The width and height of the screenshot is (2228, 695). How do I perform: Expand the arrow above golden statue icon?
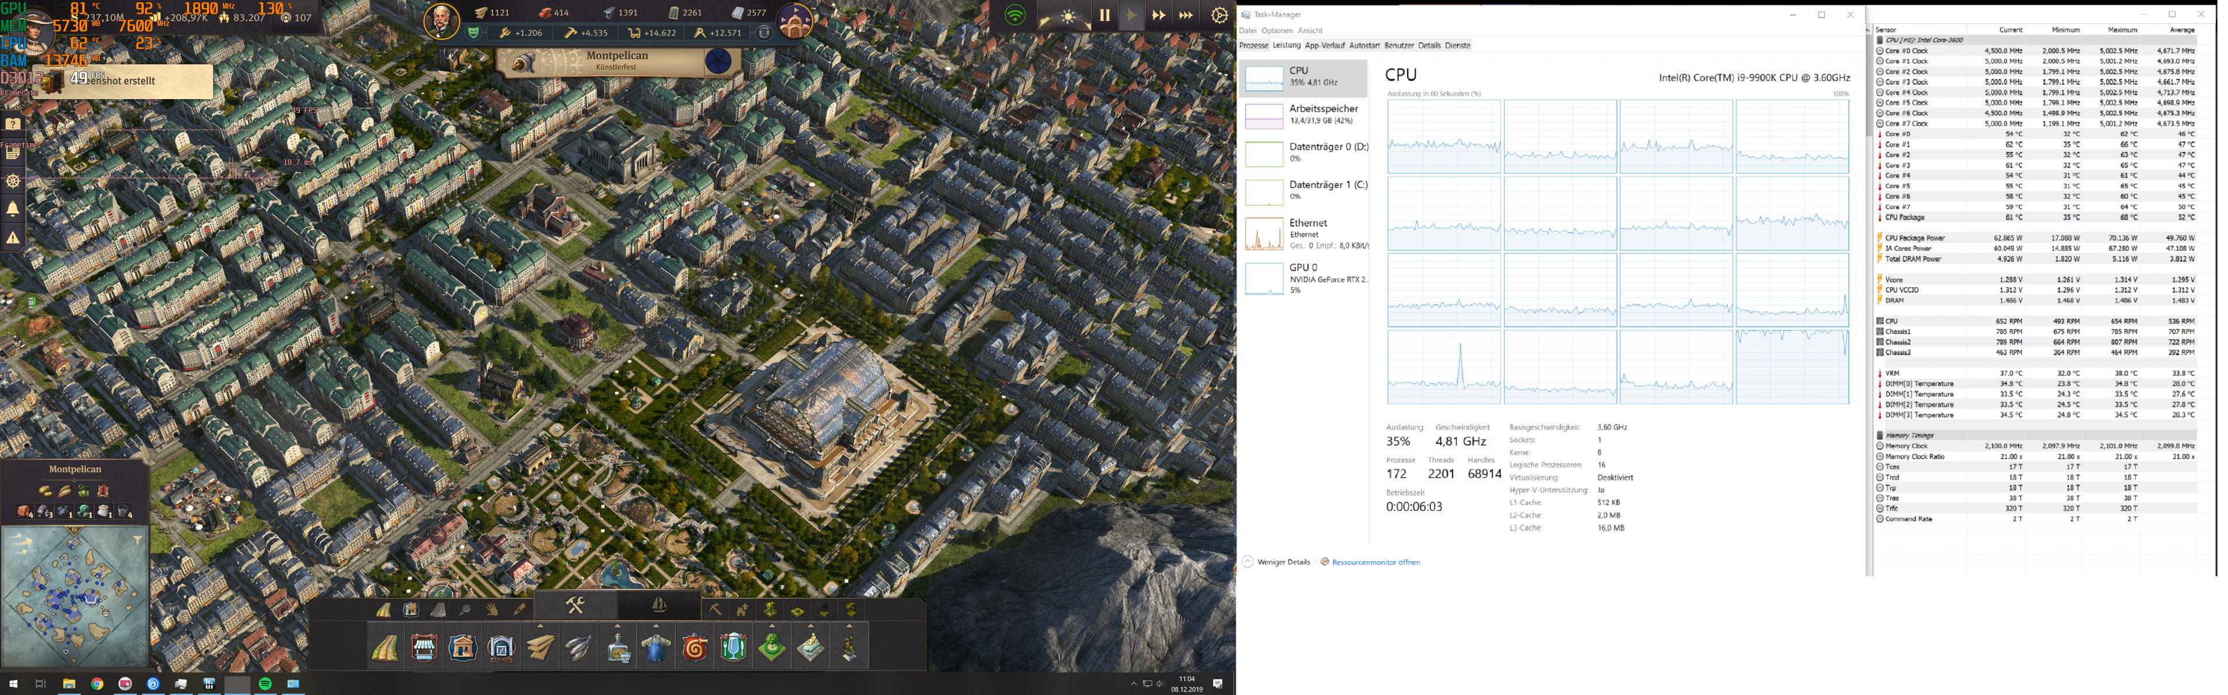click(x=849, y=626)
